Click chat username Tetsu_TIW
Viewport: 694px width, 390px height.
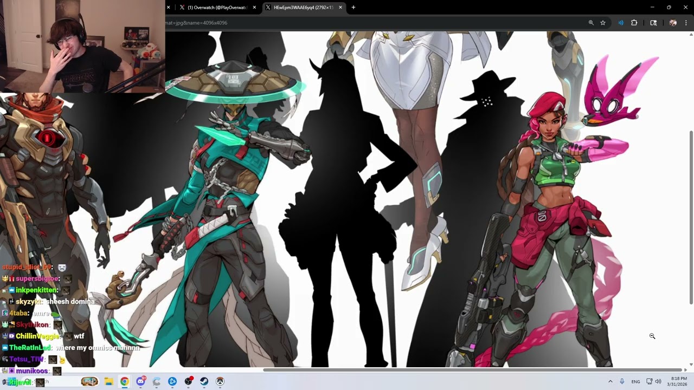[27, 359]
